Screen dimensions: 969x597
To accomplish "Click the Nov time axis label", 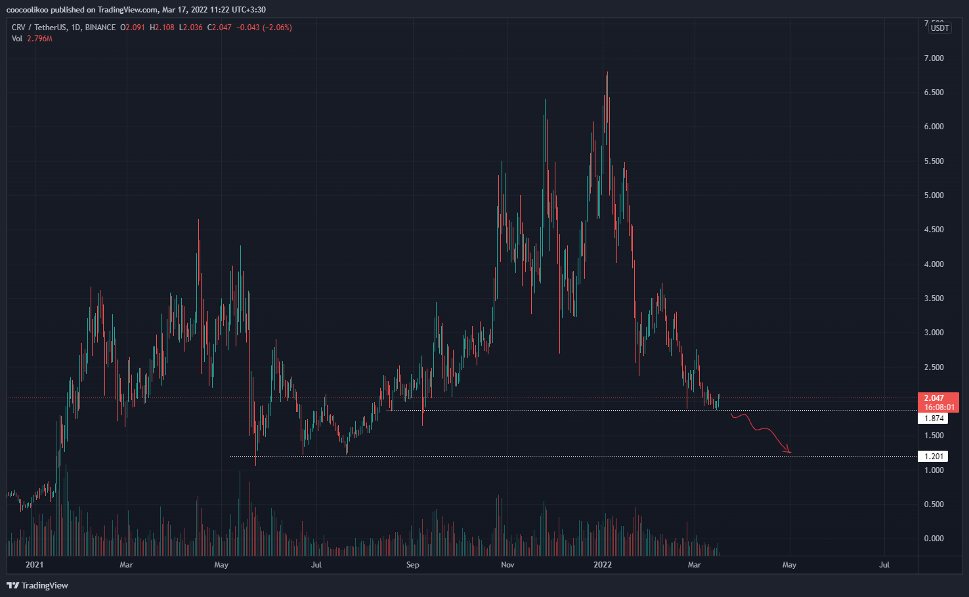I will (507, 565).
